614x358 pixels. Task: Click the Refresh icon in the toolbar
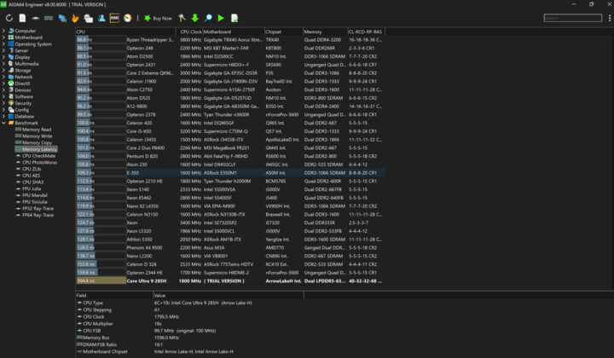(x=9, y=18)
